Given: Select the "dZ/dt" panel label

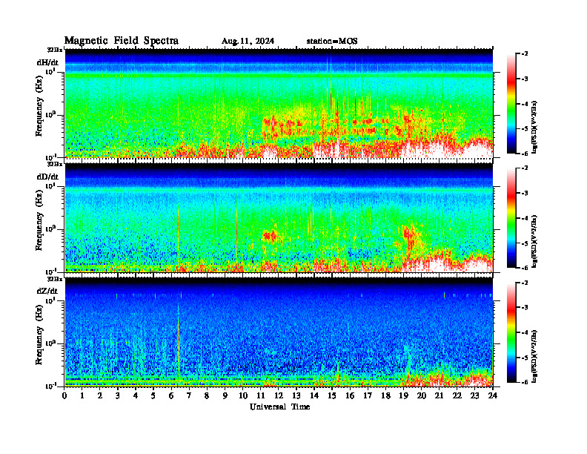Looking at the screenshot, I should coord(47,291).
